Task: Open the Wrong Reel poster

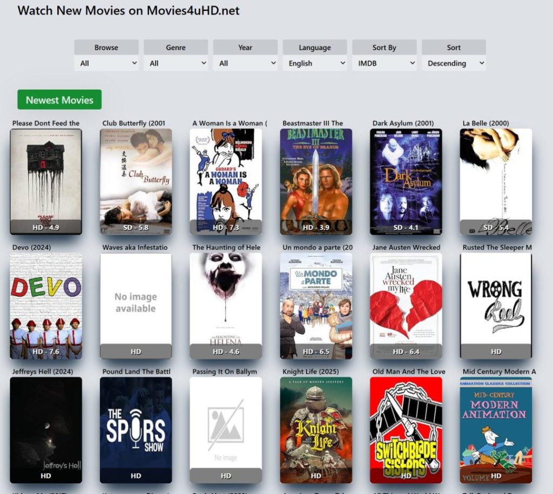Action: coord(496,306)
